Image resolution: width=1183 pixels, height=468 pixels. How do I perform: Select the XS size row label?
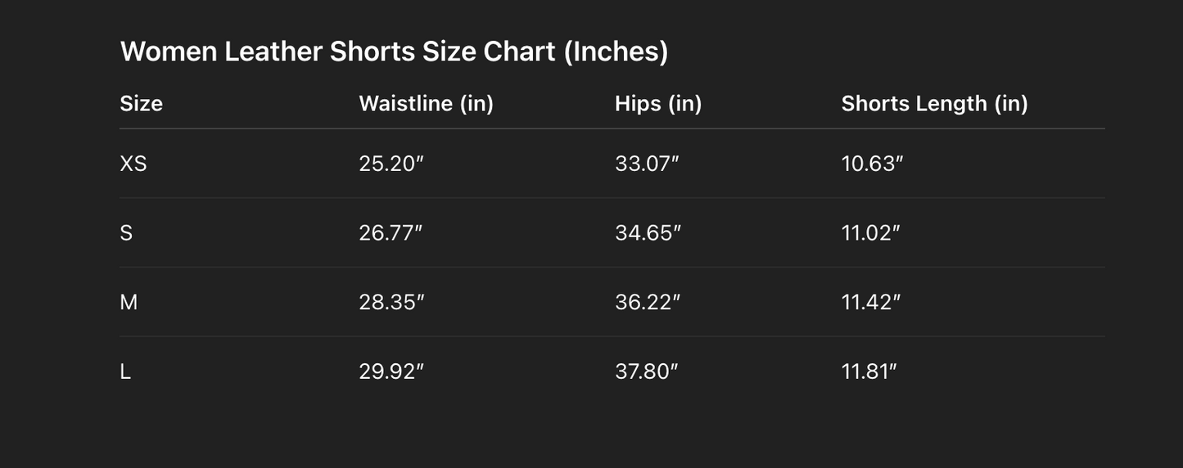133,164
